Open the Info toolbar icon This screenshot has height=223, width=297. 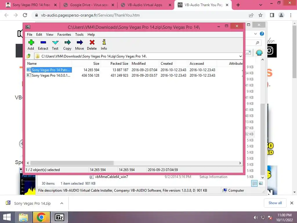[104, 45]
